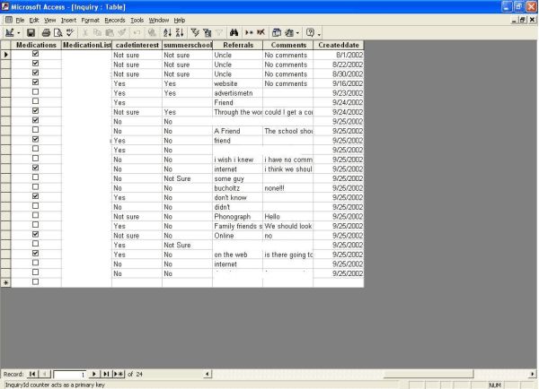The image size is (539, 389).
Task: Open the Records menu
Action: pyautogui.click(x=115, y=21)
